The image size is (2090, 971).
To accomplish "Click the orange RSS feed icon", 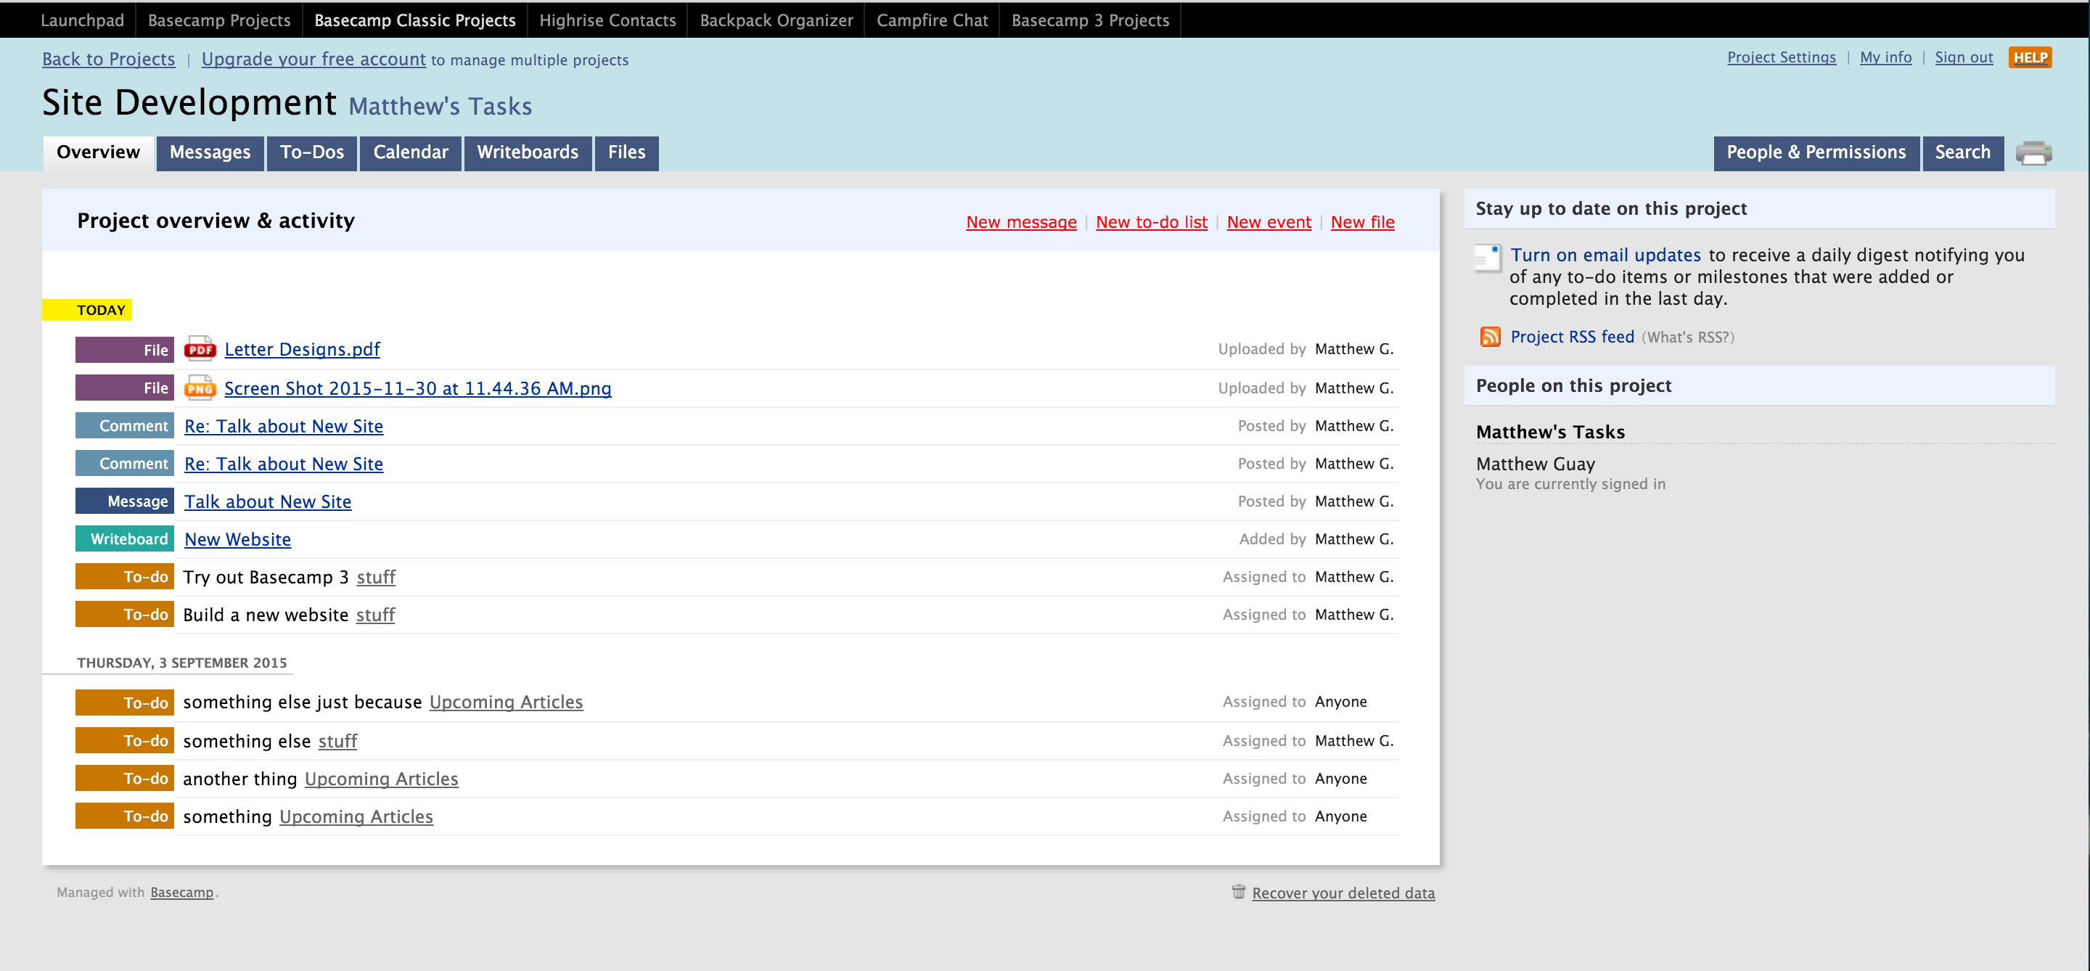I will [1490, 337].
